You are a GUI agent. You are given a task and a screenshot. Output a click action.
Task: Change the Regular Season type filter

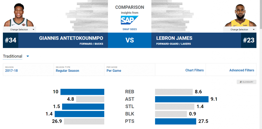67,71
